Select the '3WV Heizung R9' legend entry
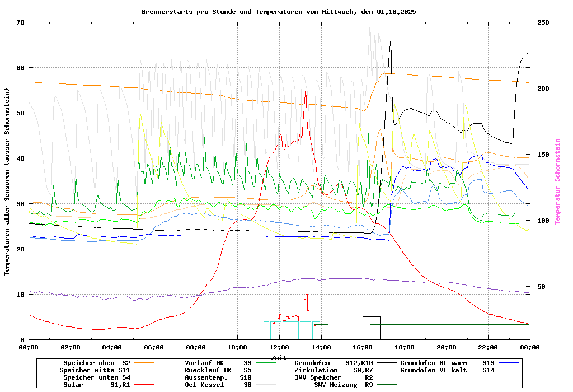573x392 pixels. tap(344, 385)
